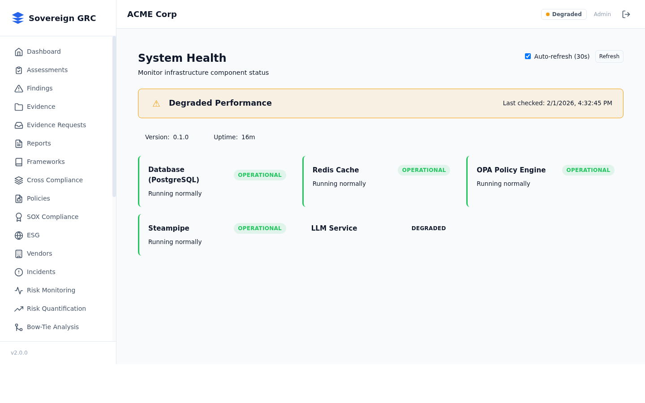This screenshot has height=403, width=645.
Task: Navigate to Bow-Tie Analysis
Action: click(x=53, y=327)
